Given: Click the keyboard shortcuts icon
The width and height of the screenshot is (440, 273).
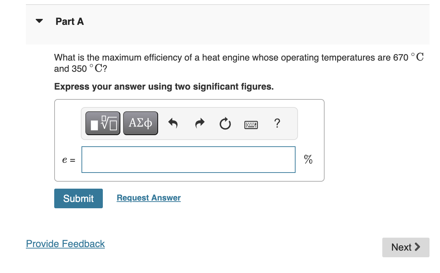Looking at the screenshot, I should 251,124.
